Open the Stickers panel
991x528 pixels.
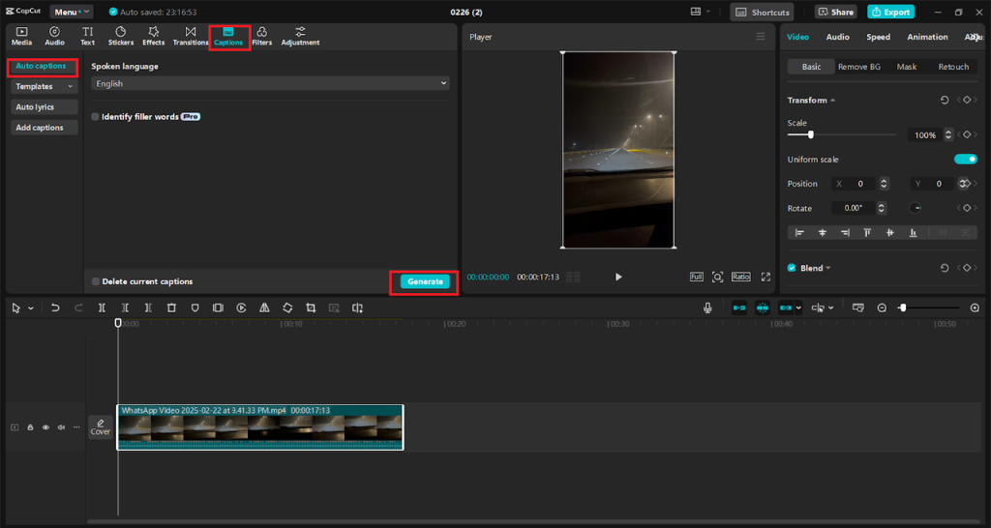[120, 36]
